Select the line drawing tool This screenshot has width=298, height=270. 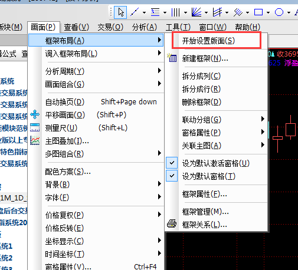click(x=135, y=12)
